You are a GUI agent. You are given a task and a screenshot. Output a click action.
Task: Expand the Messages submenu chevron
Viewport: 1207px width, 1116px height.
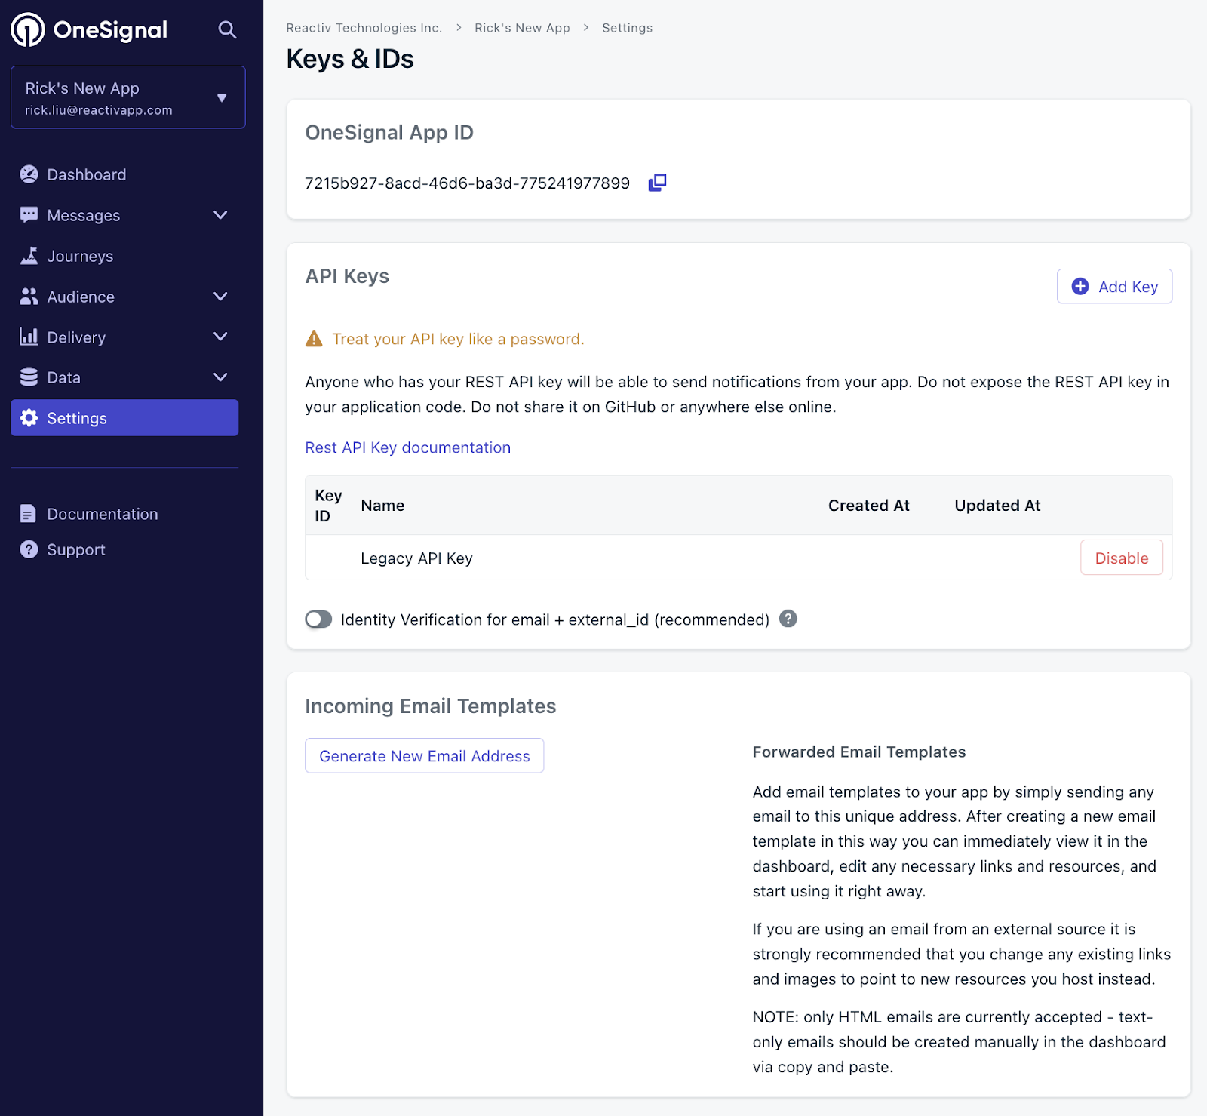click(220, 215)
